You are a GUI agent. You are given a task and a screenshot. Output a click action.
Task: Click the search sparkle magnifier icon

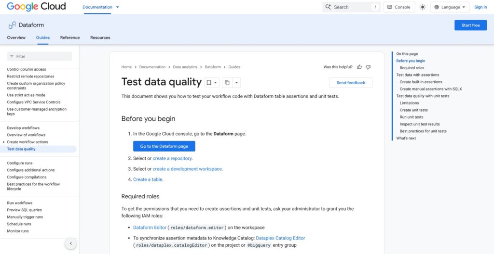click(x=328, y=7)
